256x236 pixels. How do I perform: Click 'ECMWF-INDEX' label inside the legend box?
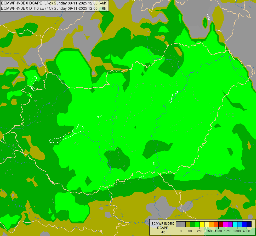point(163,224)
